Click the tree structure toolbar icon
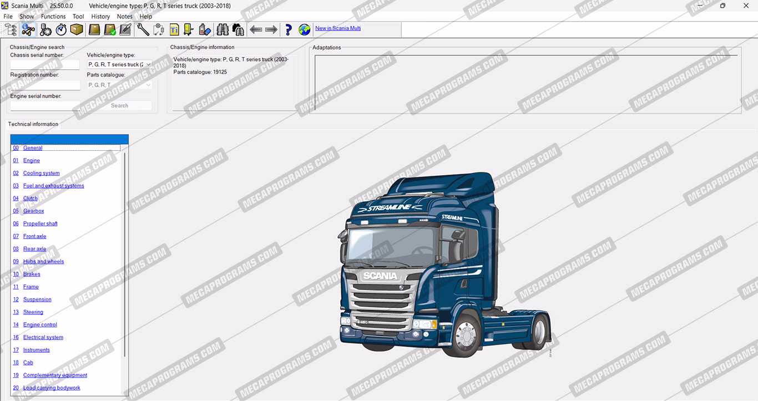Screen dimensions: 758x401 [11, 29]
